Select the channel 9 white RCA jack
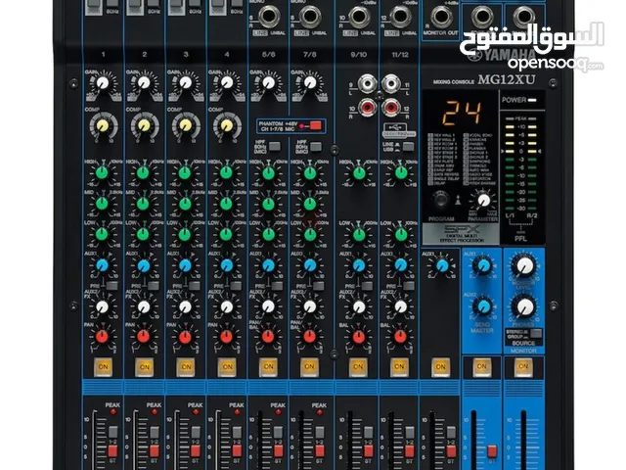This screenshot has height=470, width=626. [367, 84]
